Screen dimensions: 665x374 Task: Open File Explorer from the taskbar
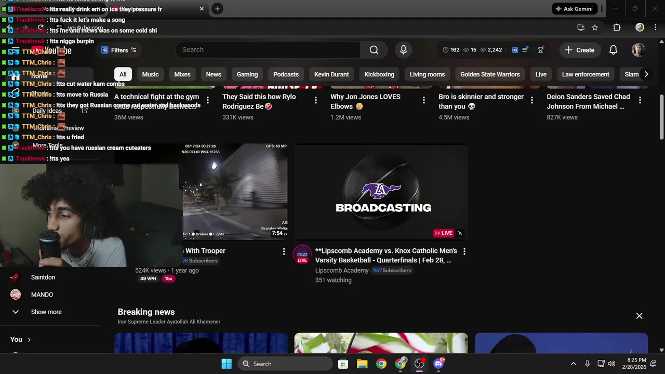coord(362,364)
